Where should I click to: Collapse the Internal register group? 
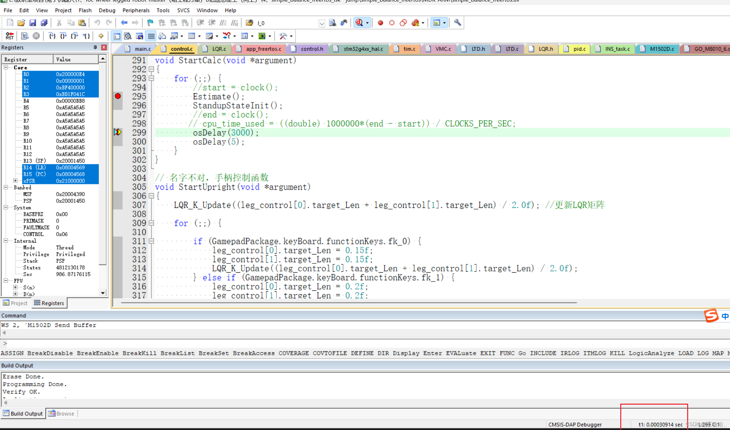pyautogui.click(x=6, y=241)
